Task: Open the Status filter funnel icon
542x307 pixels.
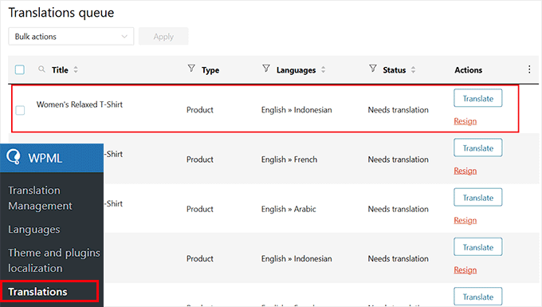Action: (372, 68)
